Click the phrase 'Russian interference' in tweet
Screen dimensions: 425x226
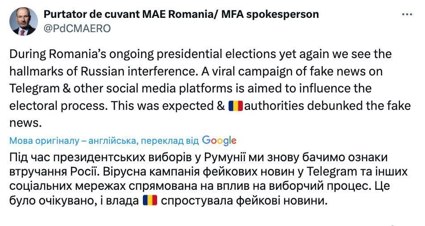click(x=138, y=71)
